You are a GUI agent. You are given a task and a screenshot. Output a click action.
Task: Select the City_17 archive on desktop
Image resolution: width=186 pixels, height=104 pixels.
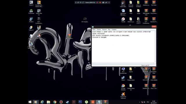tap(154, 86)
